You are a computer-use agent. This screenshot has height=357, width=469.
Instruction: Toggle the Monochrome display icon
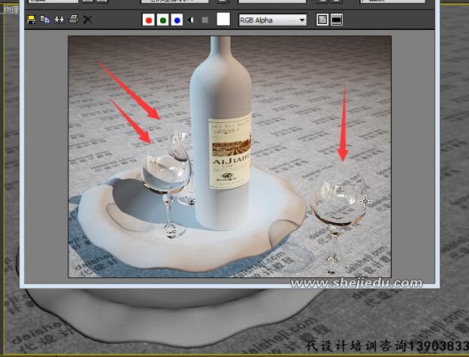[205, 19]
